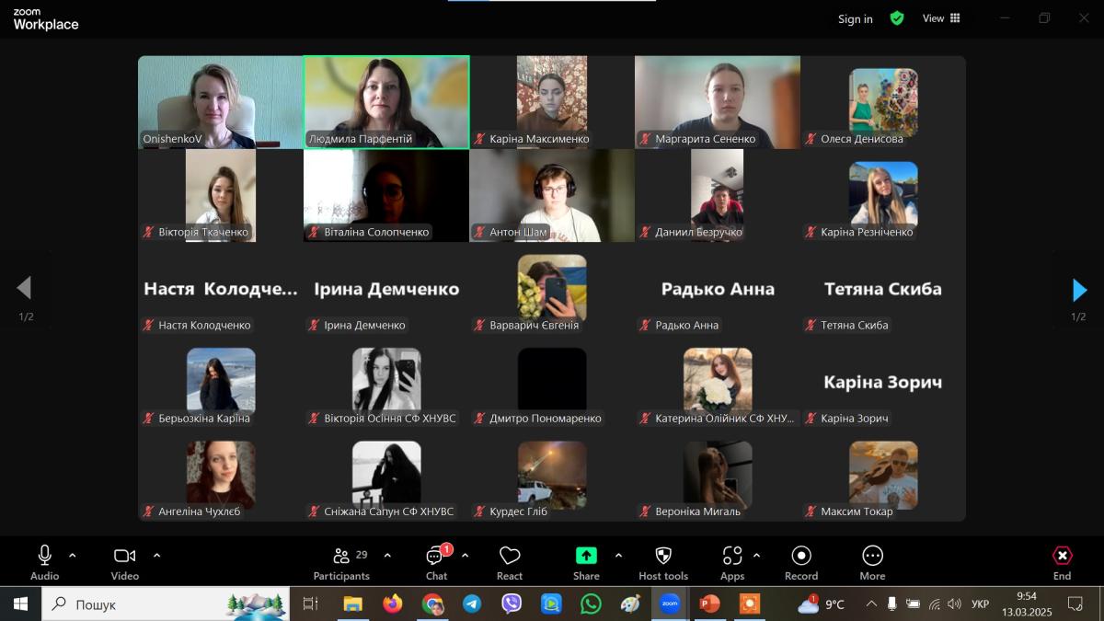1104x621 pixels.
Task: Toggle the Audio microphone mute
Action: pyautogui.click(x=44, y=561)
